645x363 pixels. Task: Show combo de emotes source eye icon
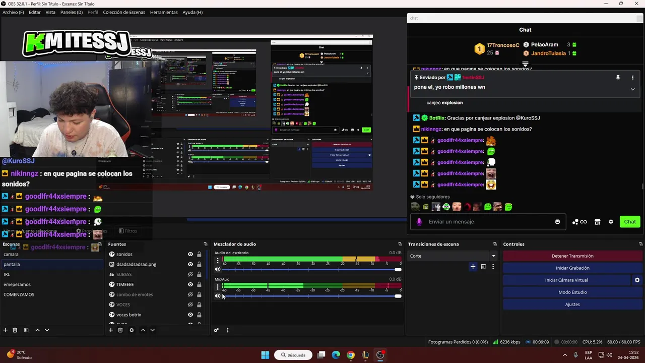190,294
